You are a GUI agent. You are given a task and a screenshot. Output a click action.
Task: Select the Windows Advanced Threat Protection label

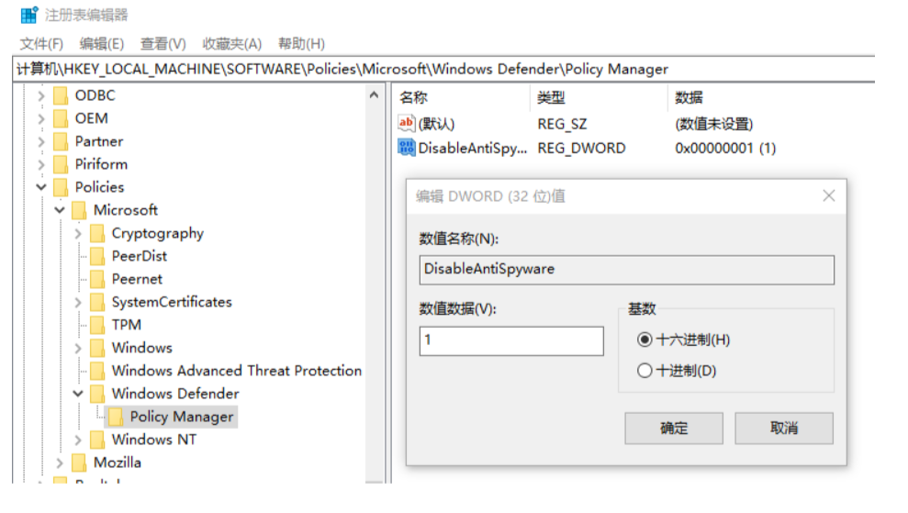[x=237, y=371]
